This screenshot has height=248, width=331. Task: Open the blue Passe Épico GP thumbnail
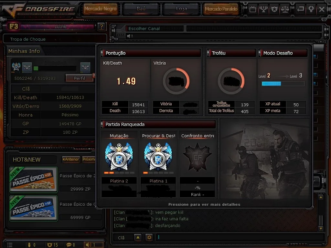click(x=34, y=208)
